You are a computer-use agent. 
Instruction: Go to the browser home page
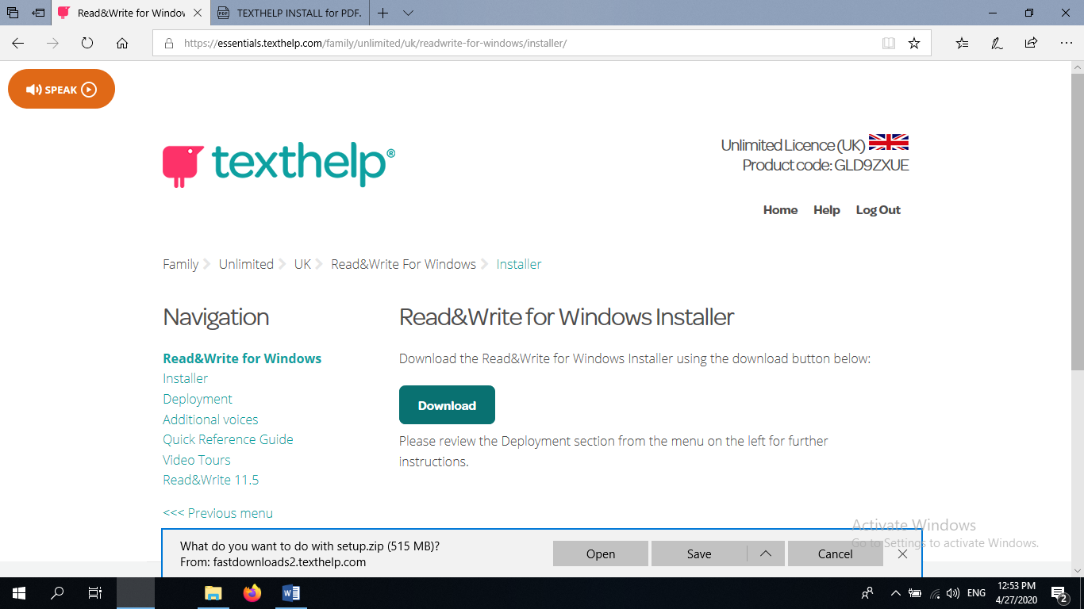(x=122, y=44)
